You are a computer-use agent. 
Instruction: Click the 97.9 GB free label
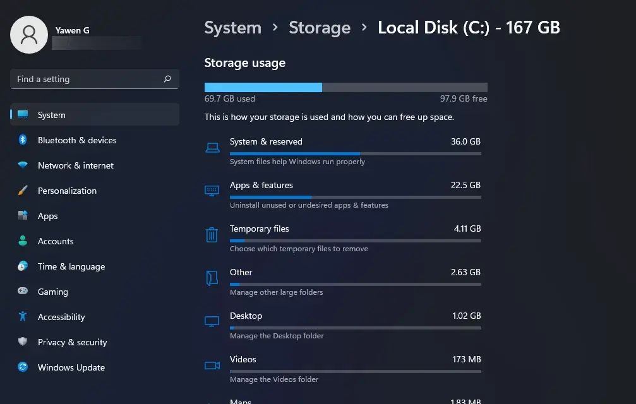click(x=464, y=98)
